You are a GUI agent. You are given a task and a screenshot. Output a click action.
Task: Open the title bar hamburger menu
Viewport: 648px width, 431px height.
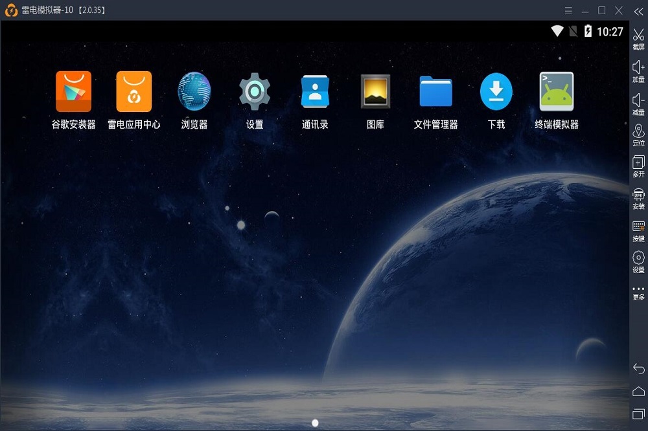point(568,10)
